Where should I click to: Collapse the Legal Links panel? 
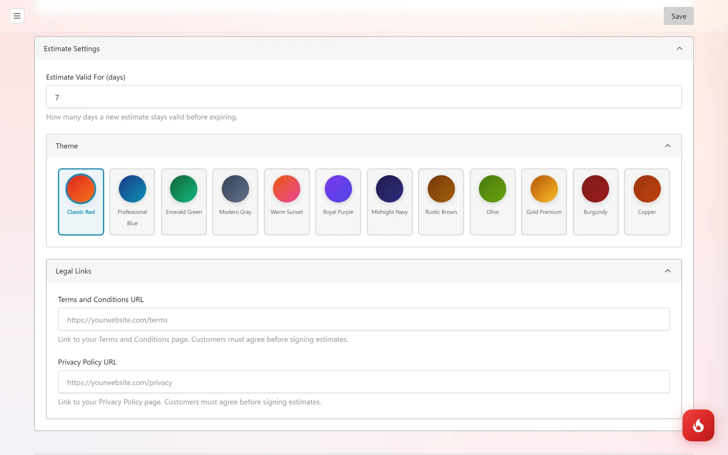pyautogui.click(x=667, y=271)
